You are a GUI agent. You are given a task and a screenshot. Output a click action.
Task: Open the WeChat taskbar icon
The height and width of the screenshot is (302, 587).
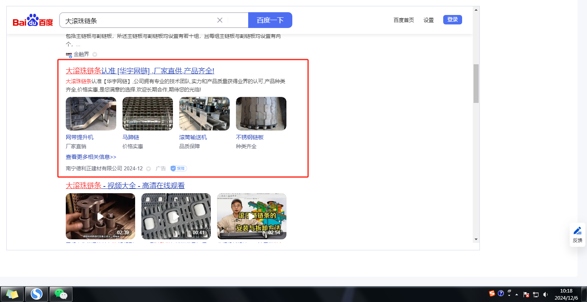[61, 294]
